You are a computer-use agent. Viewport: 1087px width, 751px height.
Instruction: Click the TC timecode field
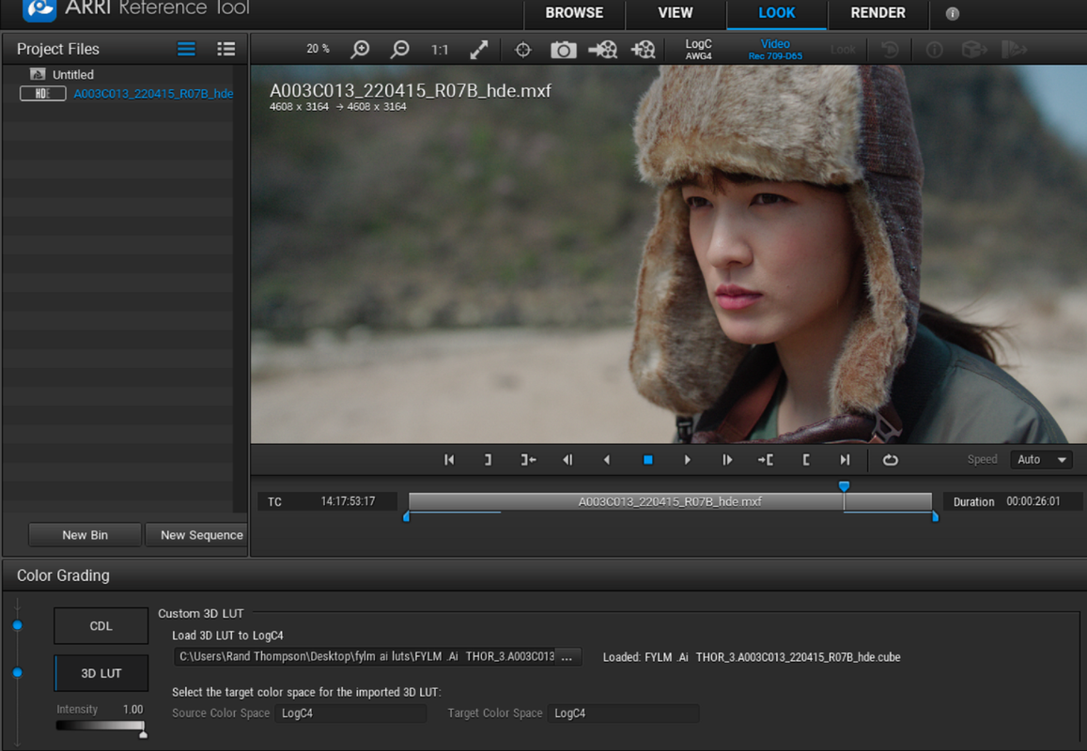click(x=327, y=501)
